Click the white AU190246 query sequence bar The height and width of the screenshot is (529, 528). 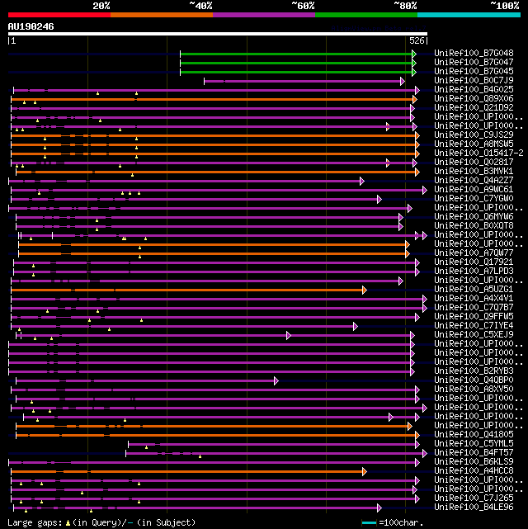tap(218, 34)
